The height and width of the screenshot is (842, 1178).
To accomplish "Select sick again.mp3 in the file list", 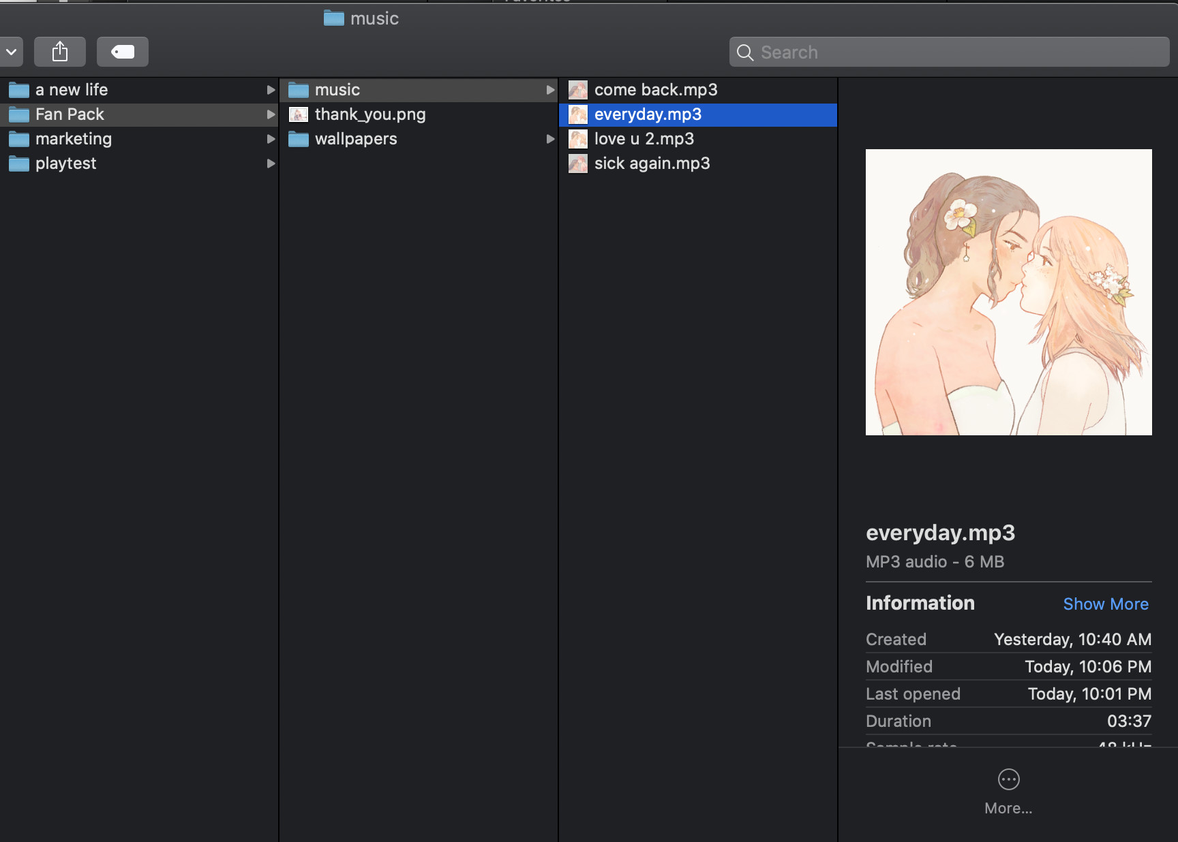I will [x=652, y=163].
